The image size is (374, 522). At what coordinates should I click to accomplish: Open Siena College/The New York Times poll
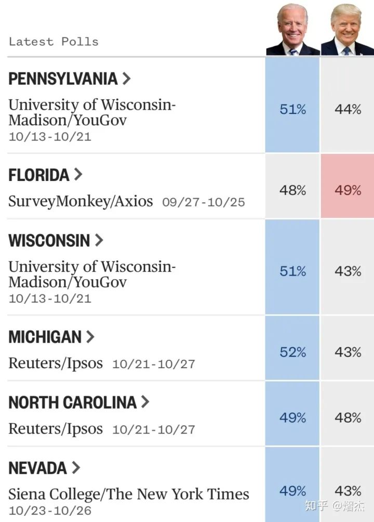tap(128, 494)
